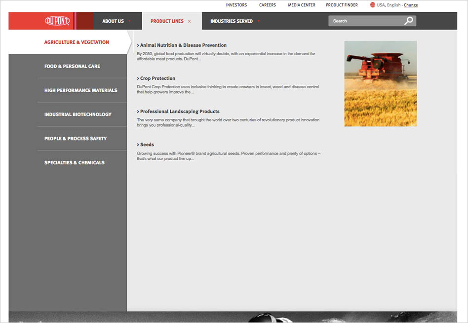Open the Food & Personal Care category
The image size is (468, 323).
72,66
